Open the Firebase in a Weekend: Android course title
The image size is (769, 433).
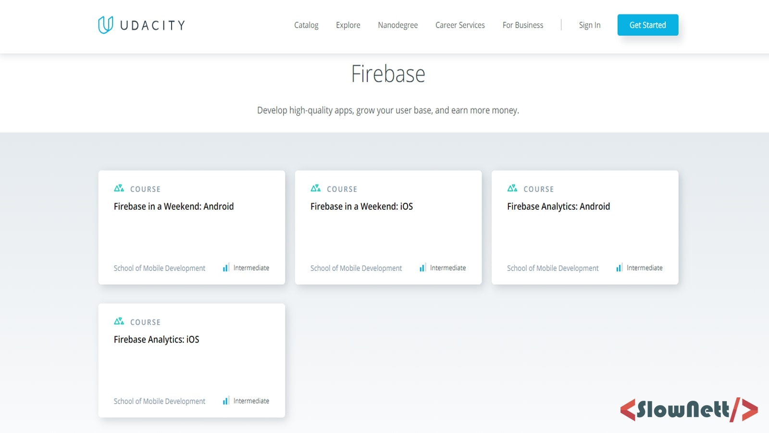(174, 206)
